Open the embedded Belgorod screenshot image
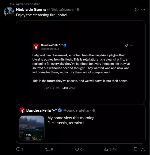150x155 pixels. click(81, 62)
